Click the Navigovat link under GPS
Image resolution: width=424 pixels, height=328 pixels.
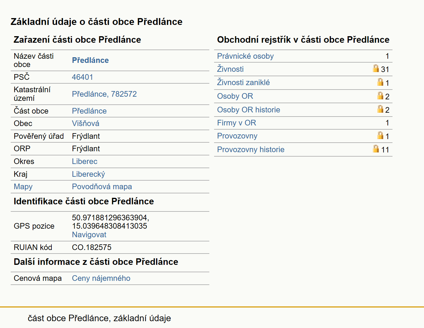pos(89,235)
